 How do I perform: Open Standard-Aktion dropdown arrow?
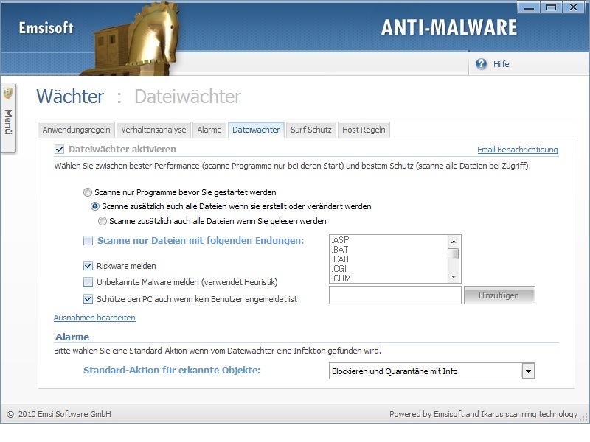[528, 371]
